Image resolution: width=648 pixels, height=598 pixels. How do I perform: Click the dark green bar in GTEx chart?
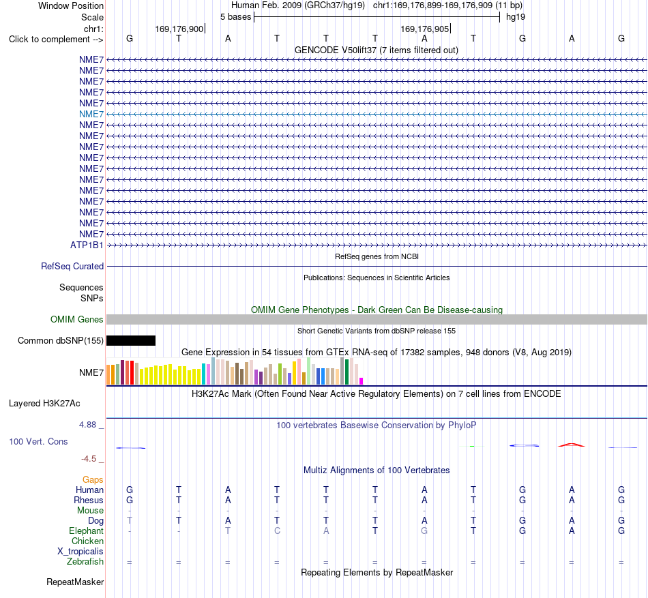(x=347, y=372)
